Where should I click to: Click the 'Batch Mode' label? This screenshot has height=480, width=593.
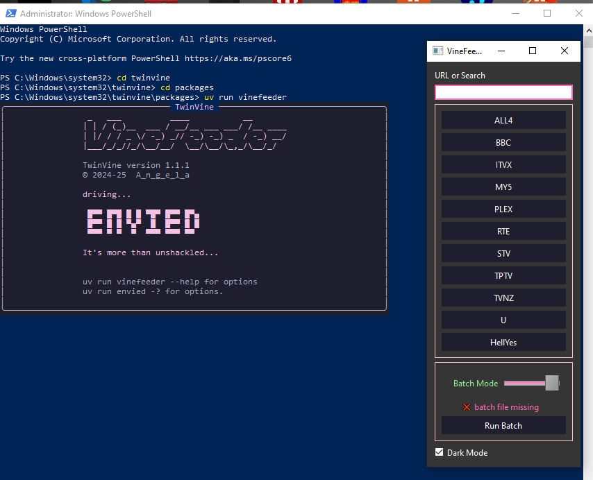tap(476, 384)
